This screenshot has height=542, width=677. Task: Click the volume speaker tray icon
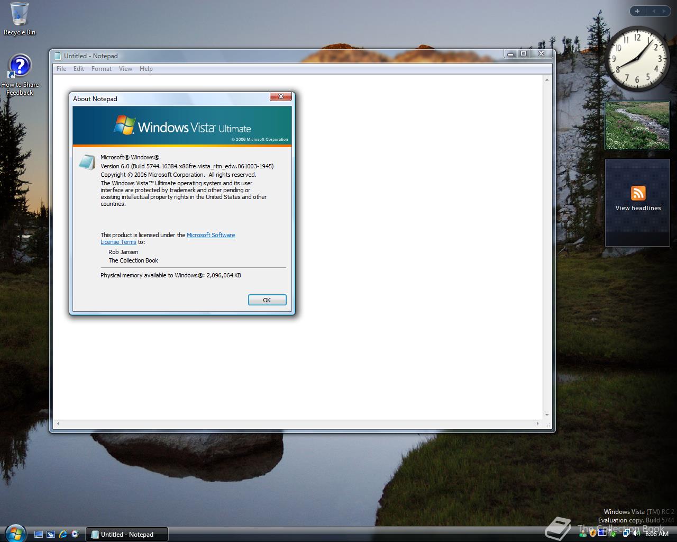coord(636,533)
